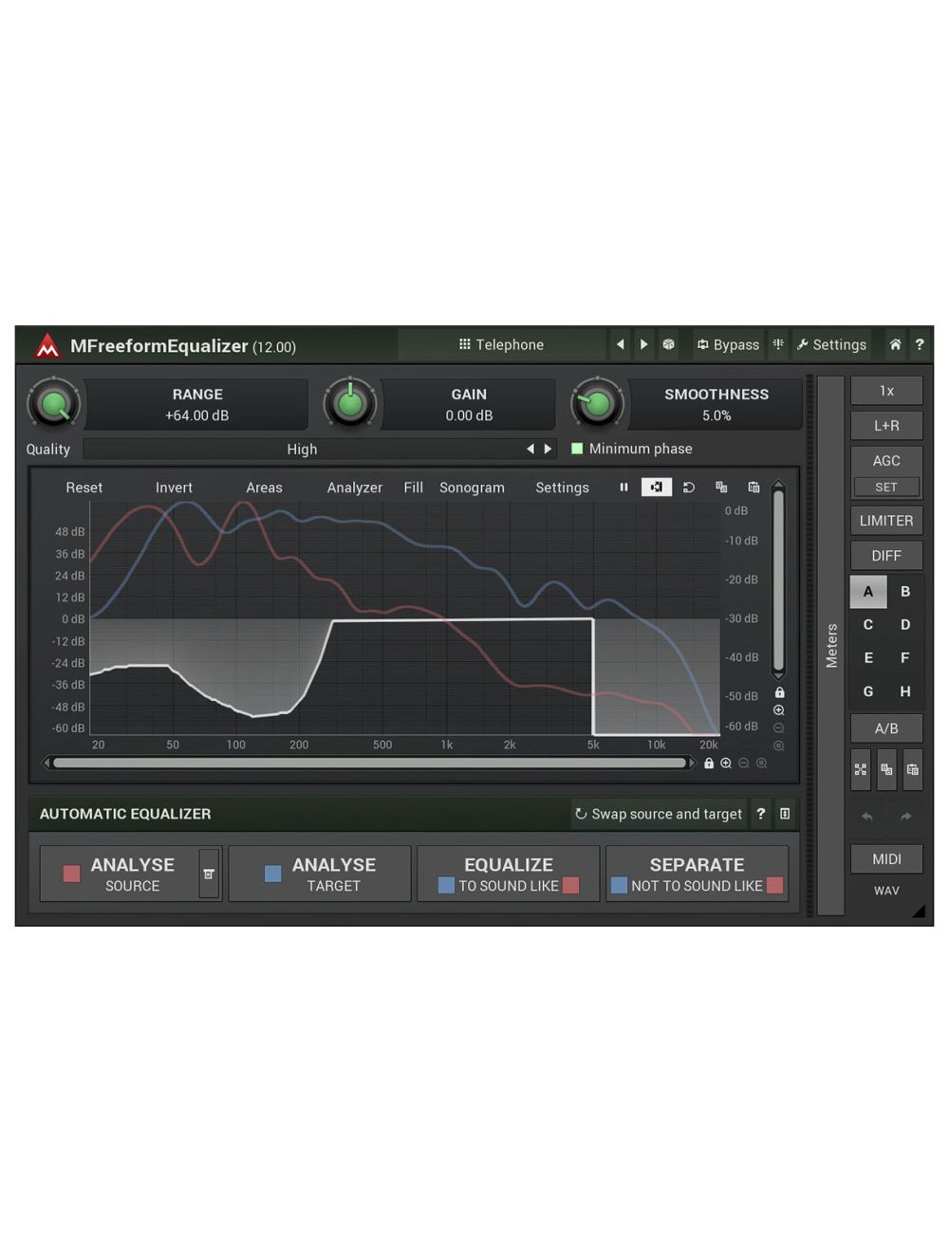949x1252 pixels.
Task: Click the random preset dice icon
Action: (669, 344)
